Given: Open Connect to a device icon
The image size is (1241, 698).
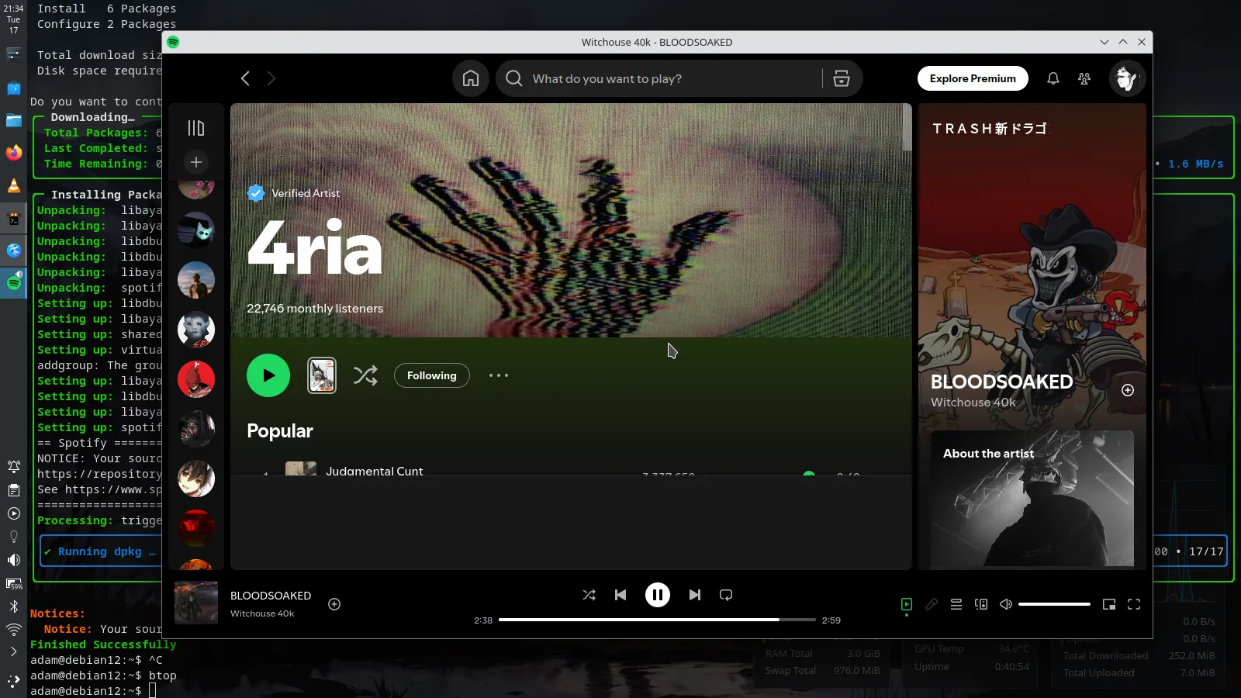Looking at the screenshot, I should coord(981,604).
